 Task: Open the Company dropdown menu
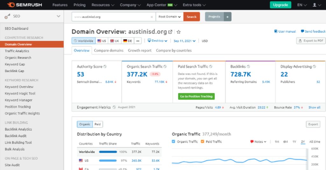pos(130,5)
